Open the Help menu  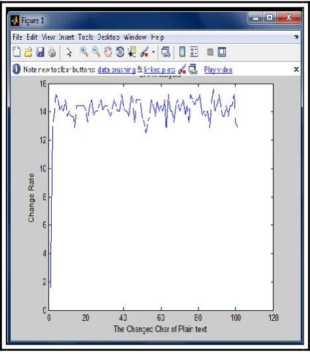tap(157, 37)
